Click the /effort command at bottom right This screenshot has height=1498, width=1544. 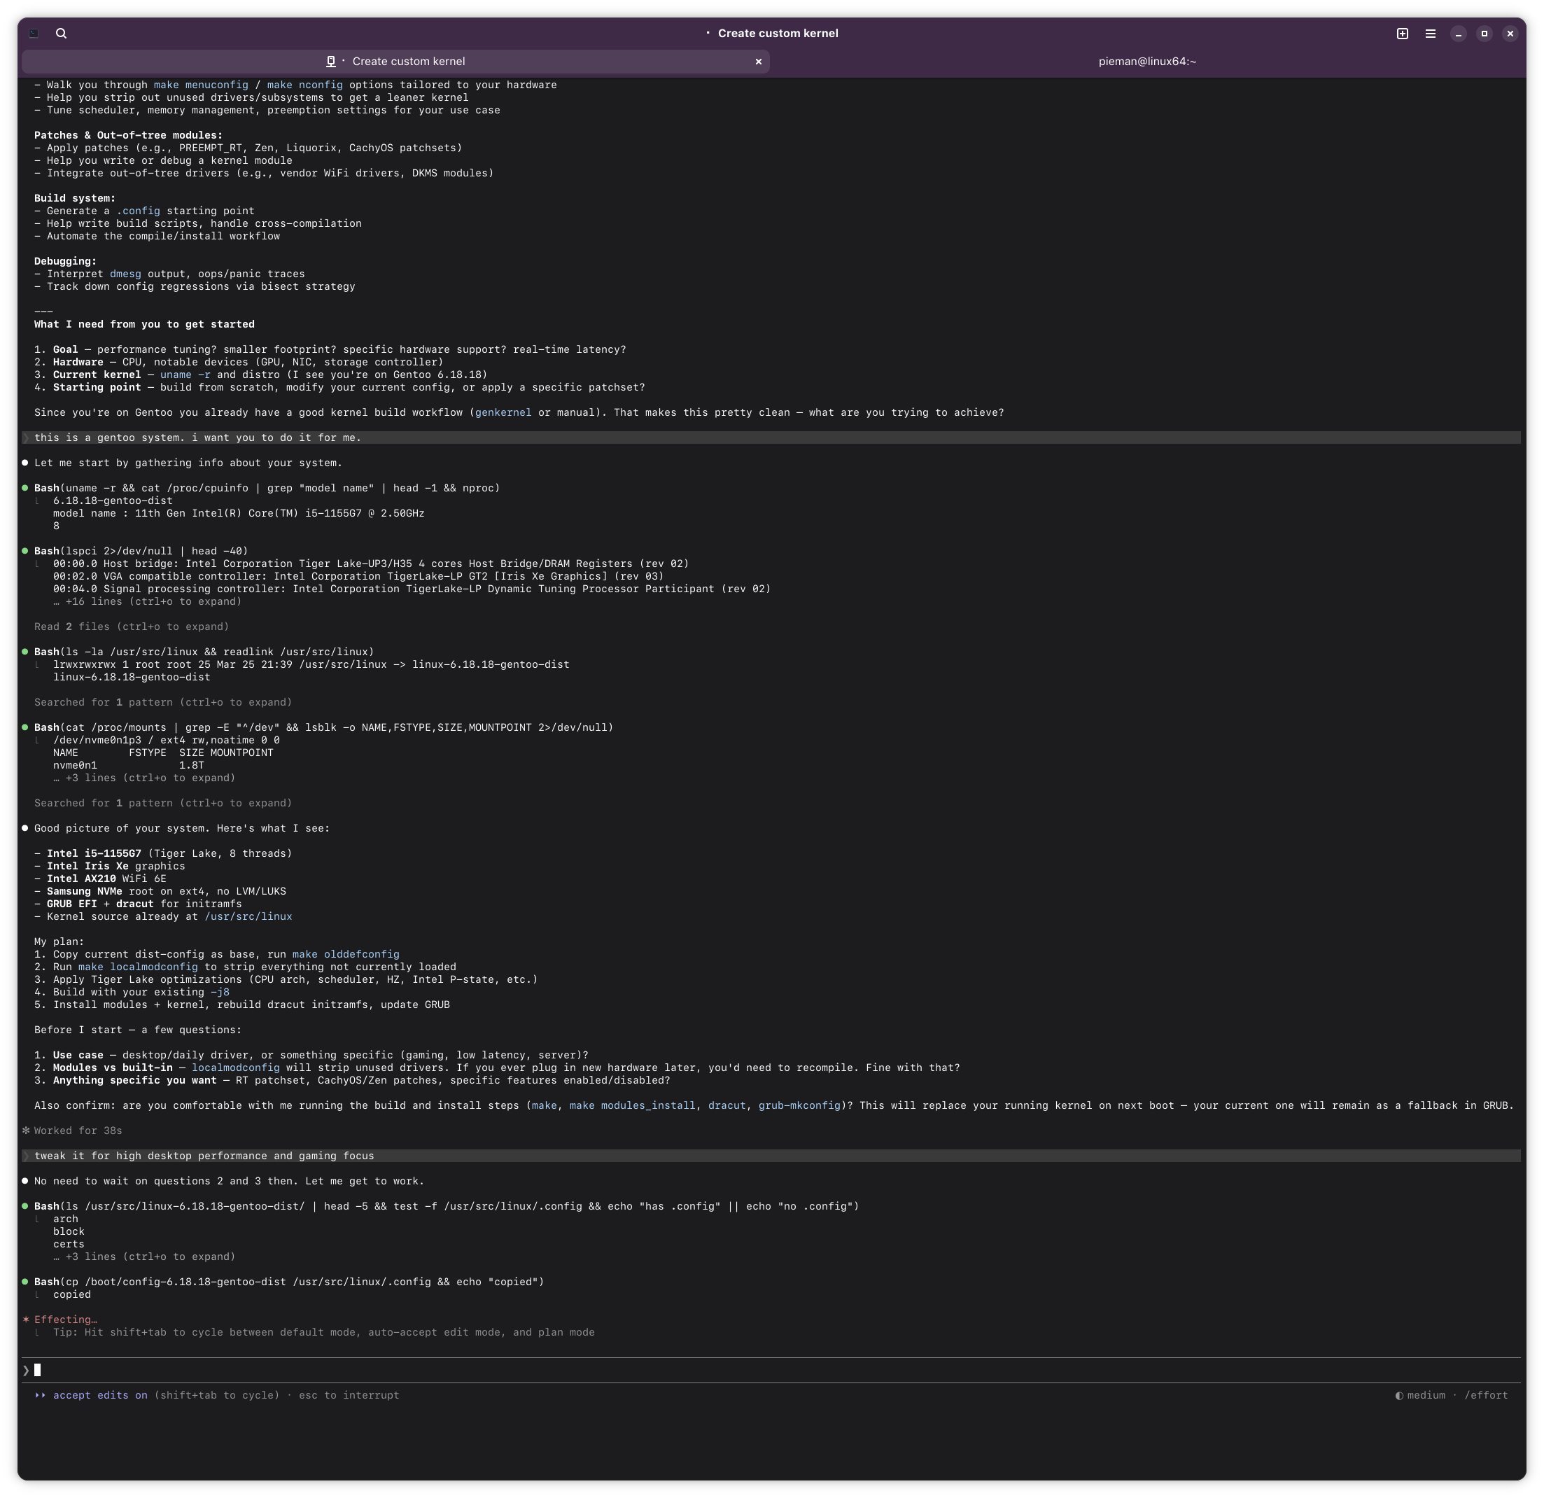tap(1486, 1395)
